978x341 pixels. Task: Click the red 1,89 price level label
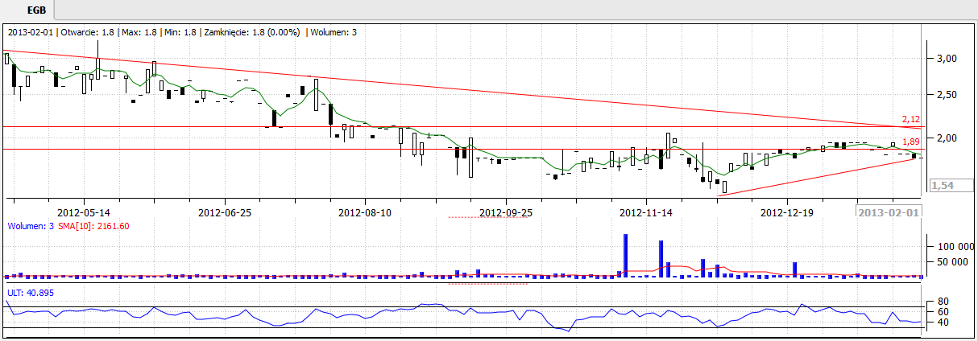[910, 141]
